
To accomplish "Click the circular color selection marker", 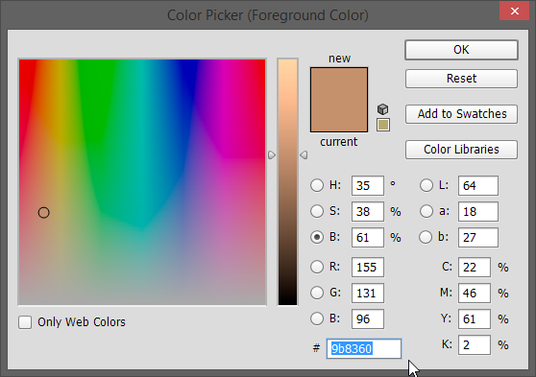I will click(44, 213).
